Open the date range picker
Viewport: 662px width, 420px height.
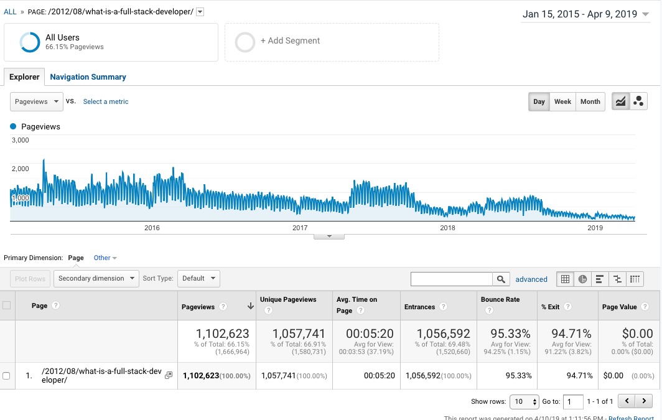pyautogui.click(x=585, y=14)
